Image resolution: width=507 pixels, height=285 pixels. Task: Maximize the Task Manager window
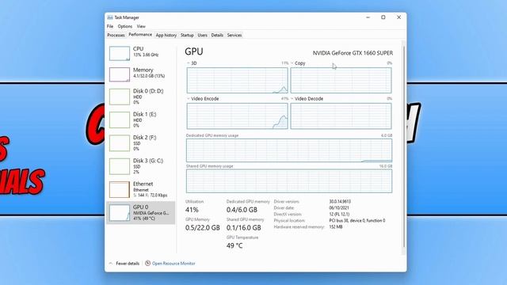coord(383,17)
